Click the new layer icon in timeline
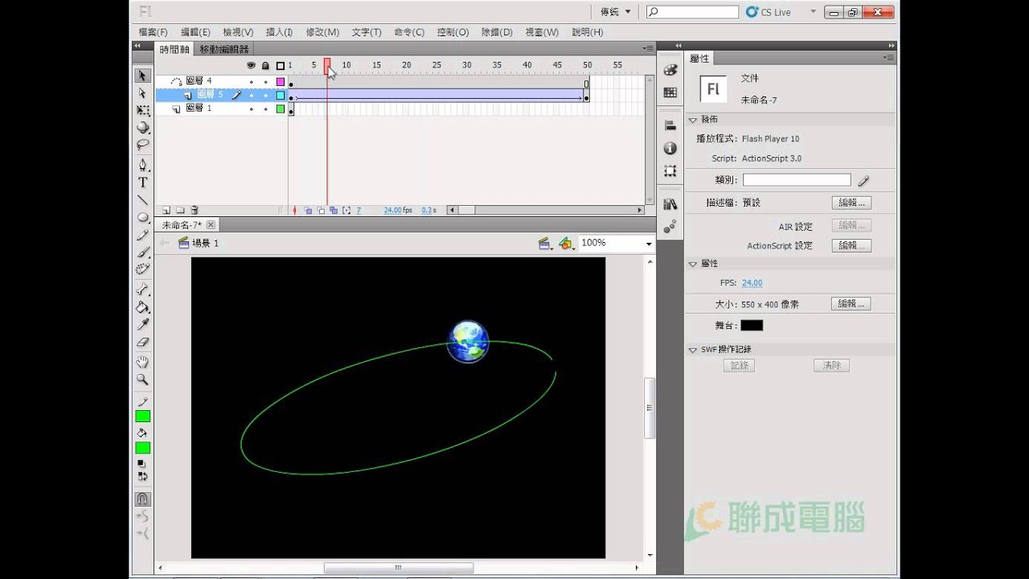Screen dimensions: 1029x579 point(167,210)
